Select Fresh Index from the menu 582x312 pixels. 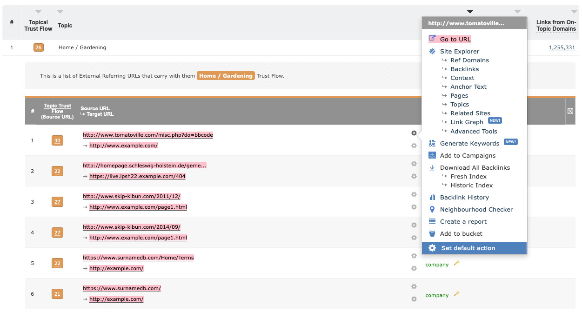[468, 176]
